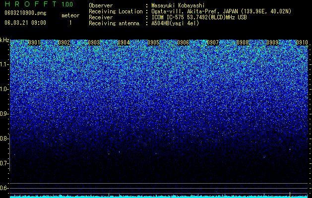312x198 pixels.
Task: Click the 0902 time marker
Action: [64, 43]
